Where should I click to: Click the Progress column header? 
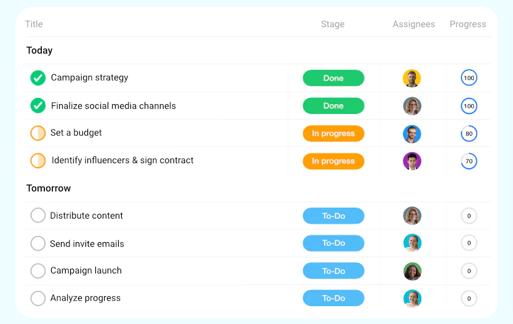point(467,24)
